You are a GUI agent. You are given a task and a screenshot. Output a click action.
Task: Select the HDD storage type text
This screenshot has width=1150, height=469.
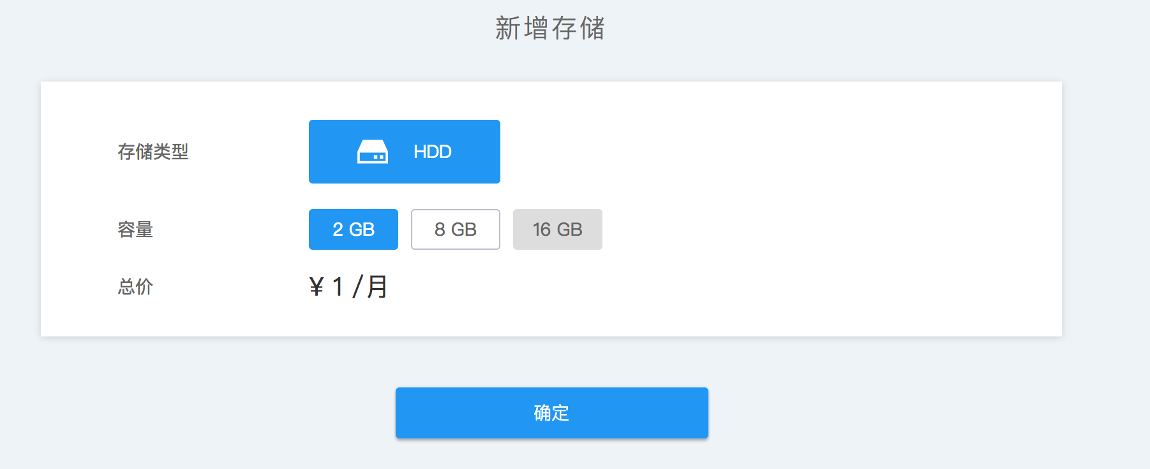click(x=432, y=152)
